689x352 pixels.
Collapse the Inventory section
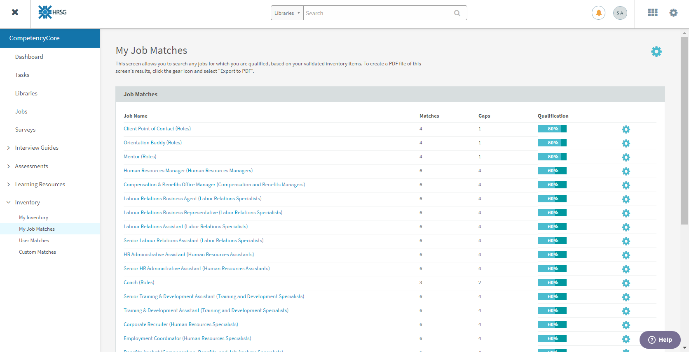(x=27, y=202)
